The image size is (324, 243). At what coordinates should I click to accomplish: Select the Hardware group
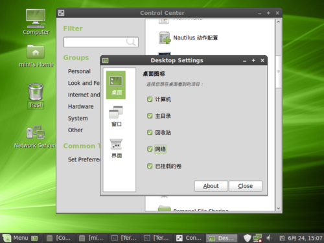pyautogui.click(x=81, y=106)
